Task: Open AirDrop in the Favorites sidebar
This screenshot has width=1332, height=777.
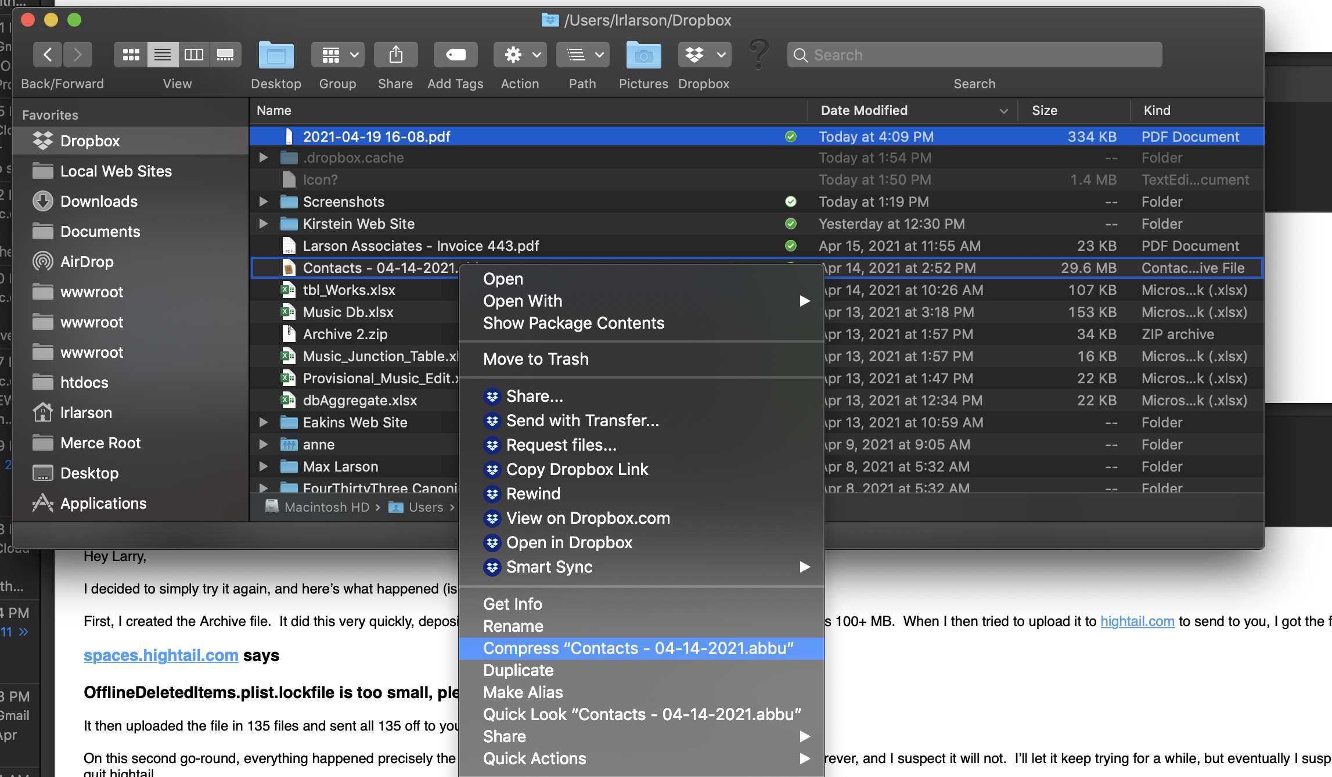Action: [131, 262]
